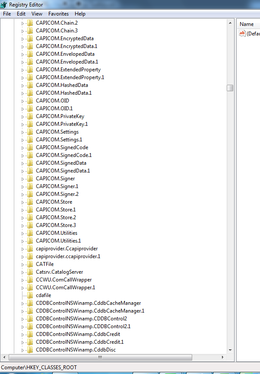Click the folder icon of CDDBControlNSWinamp.CddbCacheManager
The image size is (260, 374).
pos(30,303)
